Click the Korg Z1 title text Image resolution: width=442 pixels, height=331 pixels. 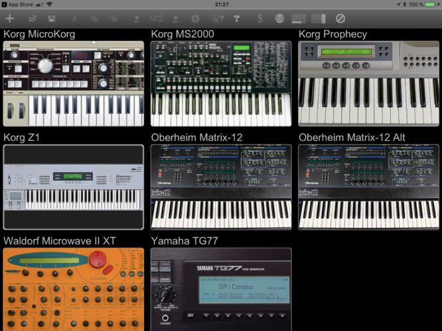21,138
